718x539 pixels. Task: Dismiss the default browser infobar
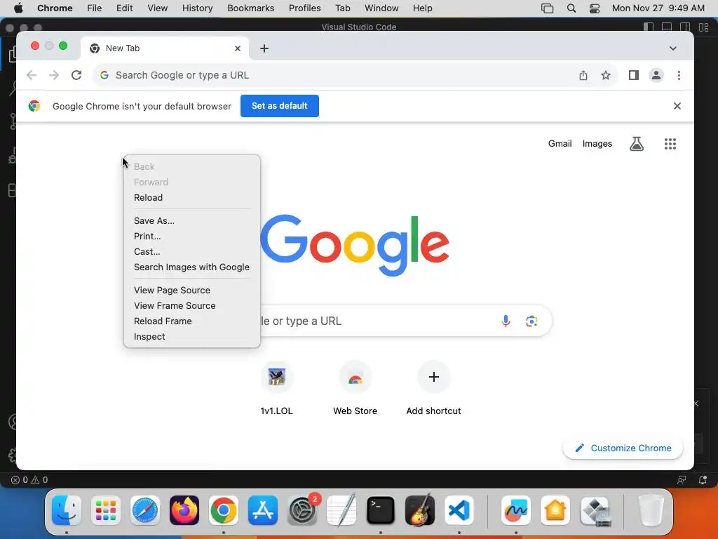(677, 106)
